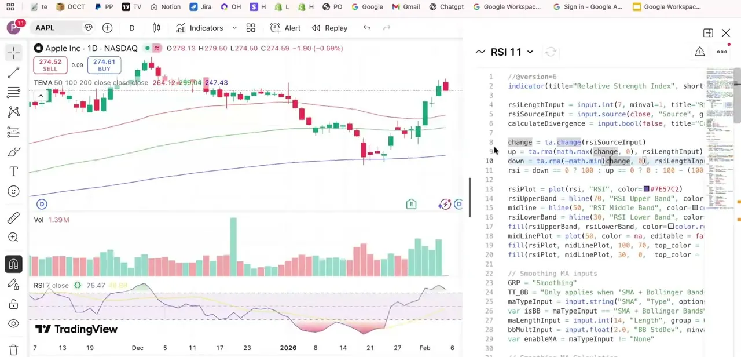Open the patterns drawing tool

pos(13,112)
